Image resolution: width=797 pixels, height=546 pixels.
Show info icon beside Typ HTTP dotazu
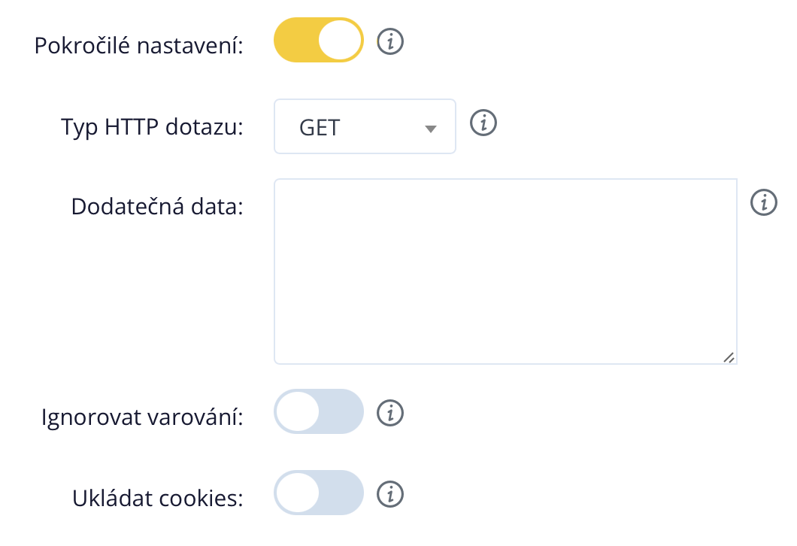pyautogui.click(x=484, y=123)
